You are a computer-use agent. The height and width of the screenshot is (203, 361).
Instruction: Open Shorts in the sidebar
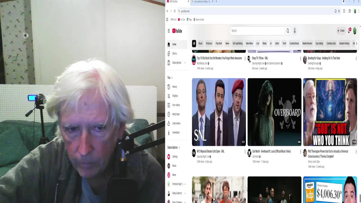[x=177, y=54]
